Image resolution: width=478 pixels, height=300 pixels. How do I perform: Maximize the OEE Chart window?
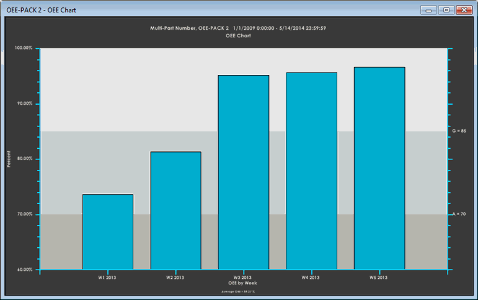[x=446, y=10]
